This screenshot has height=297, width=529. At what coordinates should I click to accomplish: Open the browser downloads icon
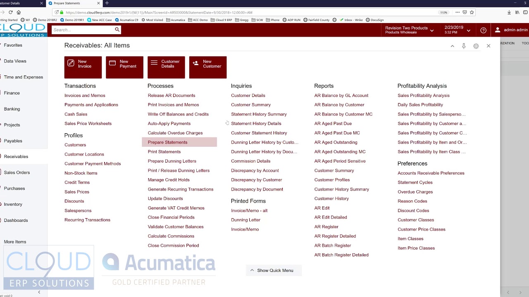(509, 12)
